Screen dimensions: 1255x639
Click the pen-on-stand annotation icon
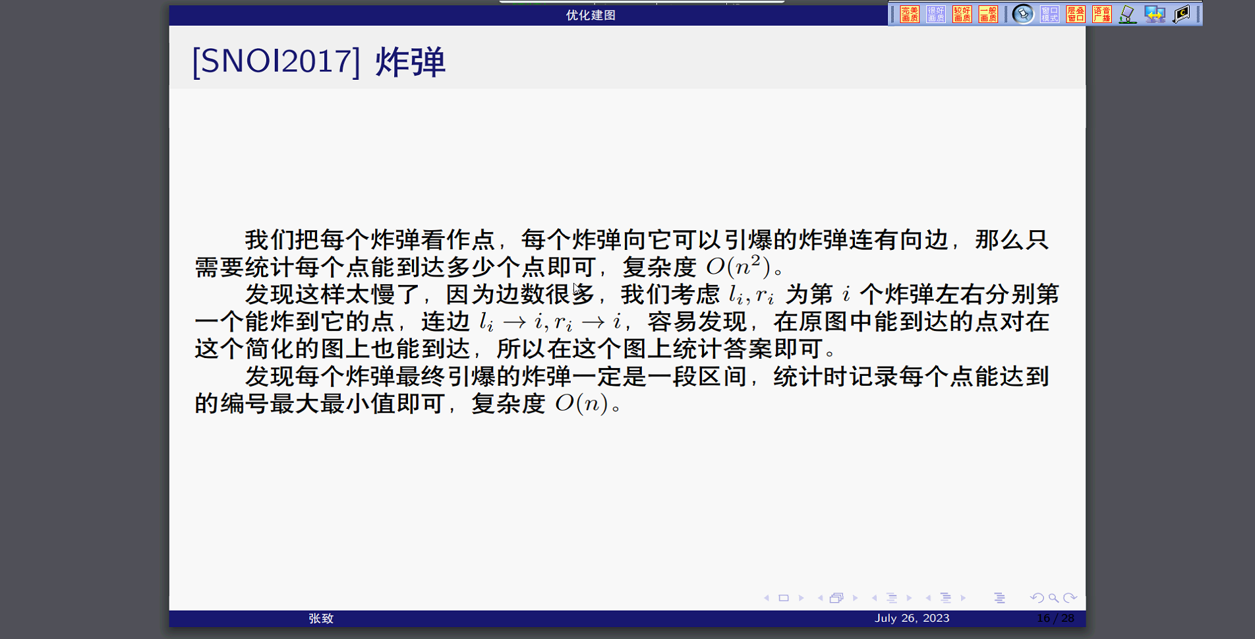coord(1128,14)
